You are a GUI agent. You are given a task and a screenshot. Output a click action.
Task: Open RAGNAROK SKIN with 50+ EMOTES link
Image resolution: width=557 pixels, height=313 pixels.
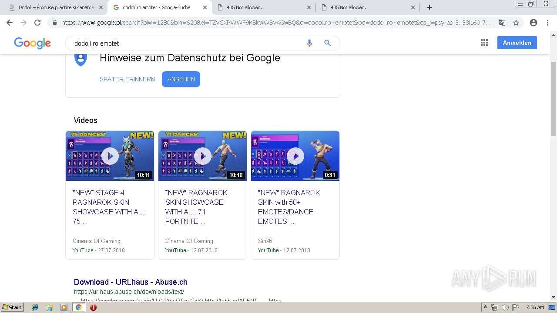(x=289, y=207)
